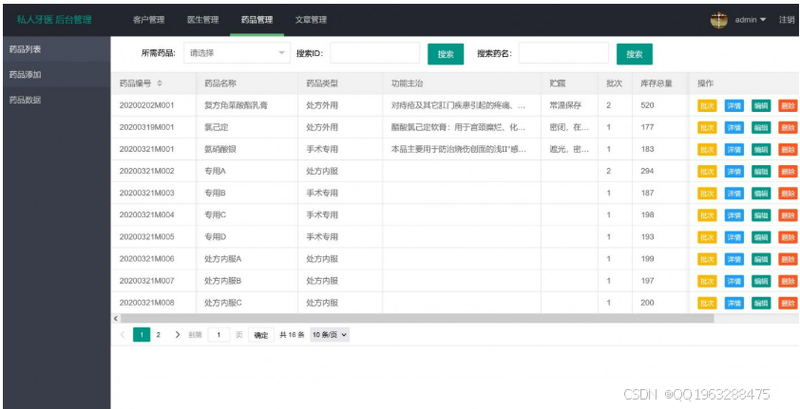Click 批次 button for 氢硝酸银 row
Screen dimensions: 800x409
click(x=707, y=149)
